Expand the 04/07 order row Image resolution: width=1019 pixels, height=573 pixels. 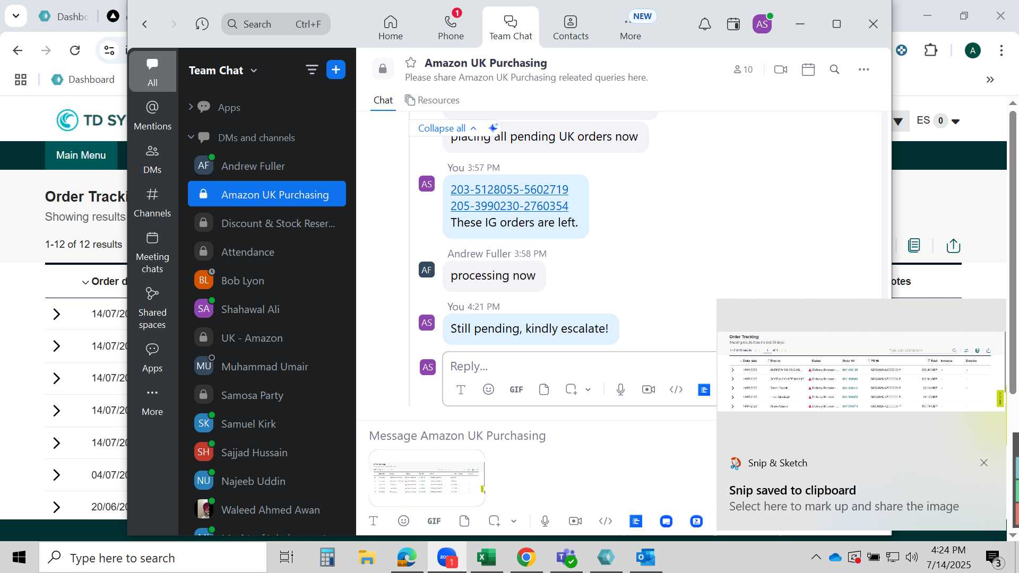(x=57, y=475)
